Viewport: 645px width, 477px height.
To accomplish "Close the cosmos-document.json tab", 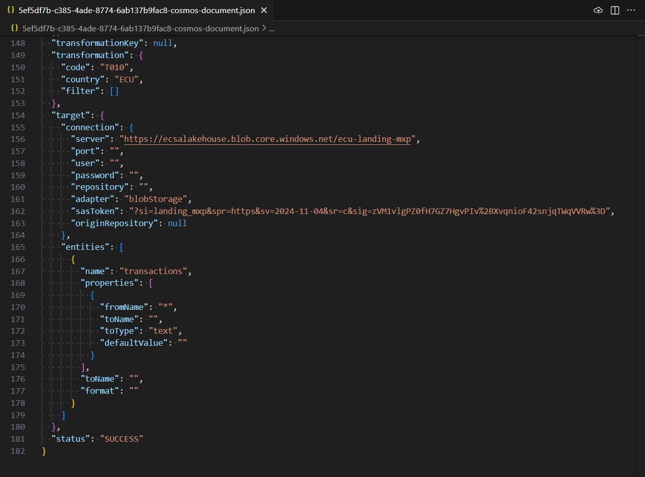I will [x=264, y=10].
